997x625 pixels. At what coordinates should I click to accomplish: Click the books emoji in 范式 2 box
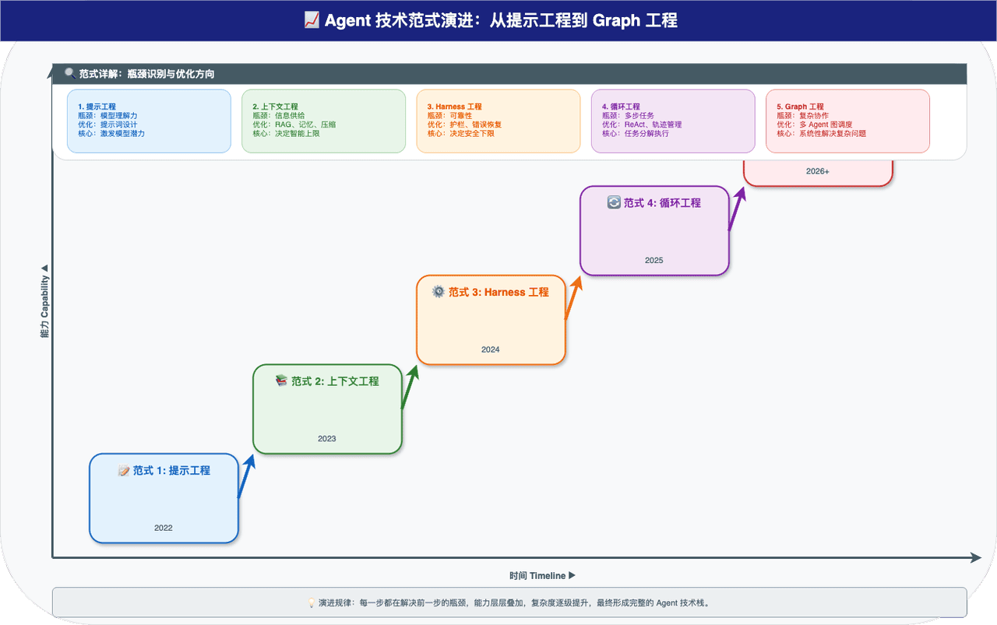[x=282, y=381]
